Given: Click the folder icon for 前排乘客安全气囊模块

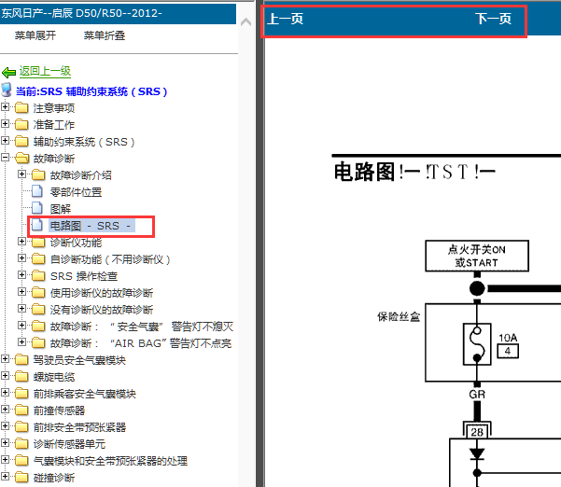Looking at the screenshot, I should tap(21, 394).
